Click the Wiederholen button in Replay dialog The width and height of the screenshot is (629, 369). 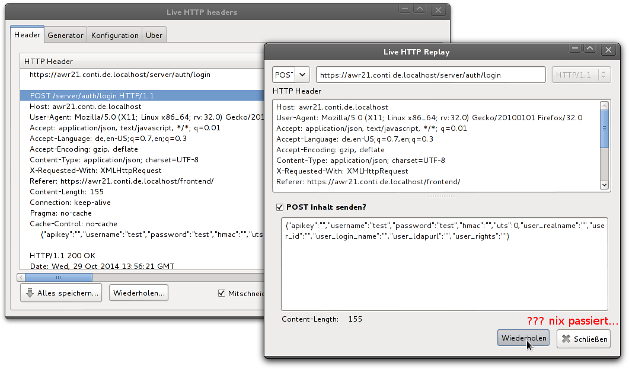click(523, 338)
